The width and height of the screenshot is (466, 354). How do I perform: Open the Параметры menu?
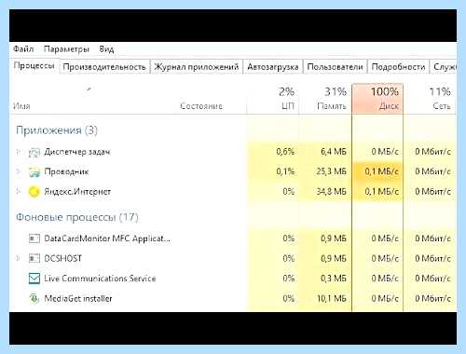pos(66,49)
